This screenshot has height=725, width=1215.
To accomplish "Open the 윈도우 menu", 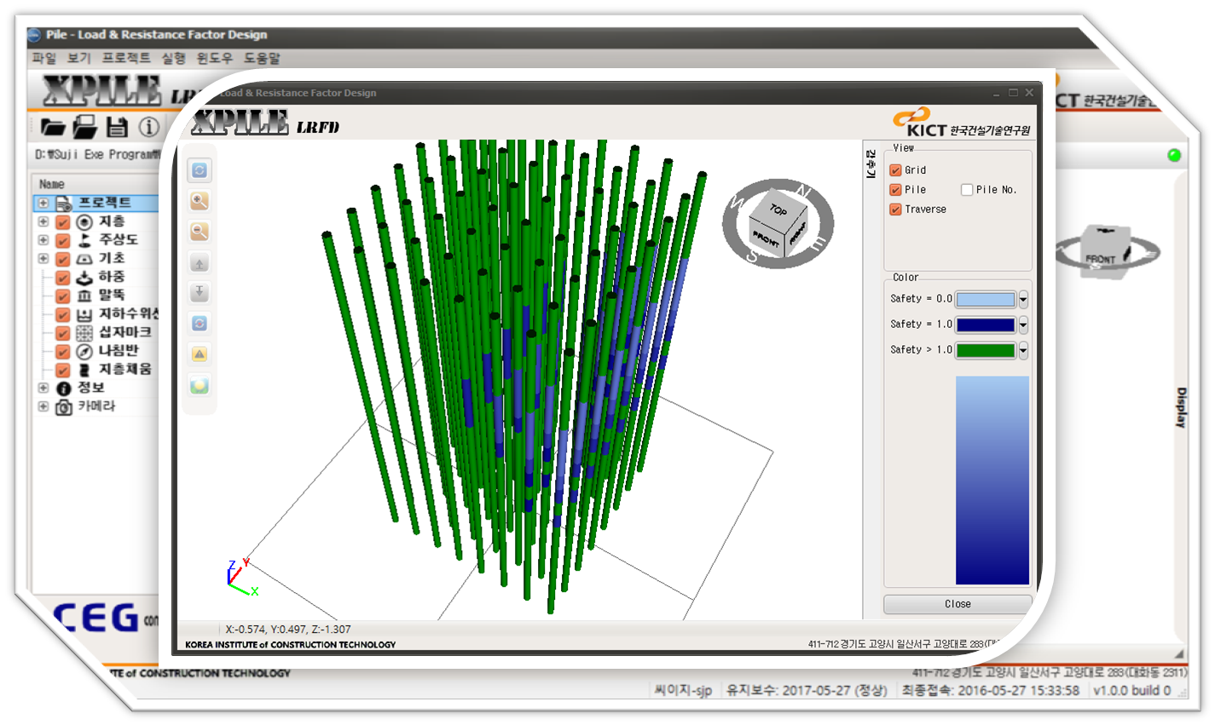I will tap(215, 59).
